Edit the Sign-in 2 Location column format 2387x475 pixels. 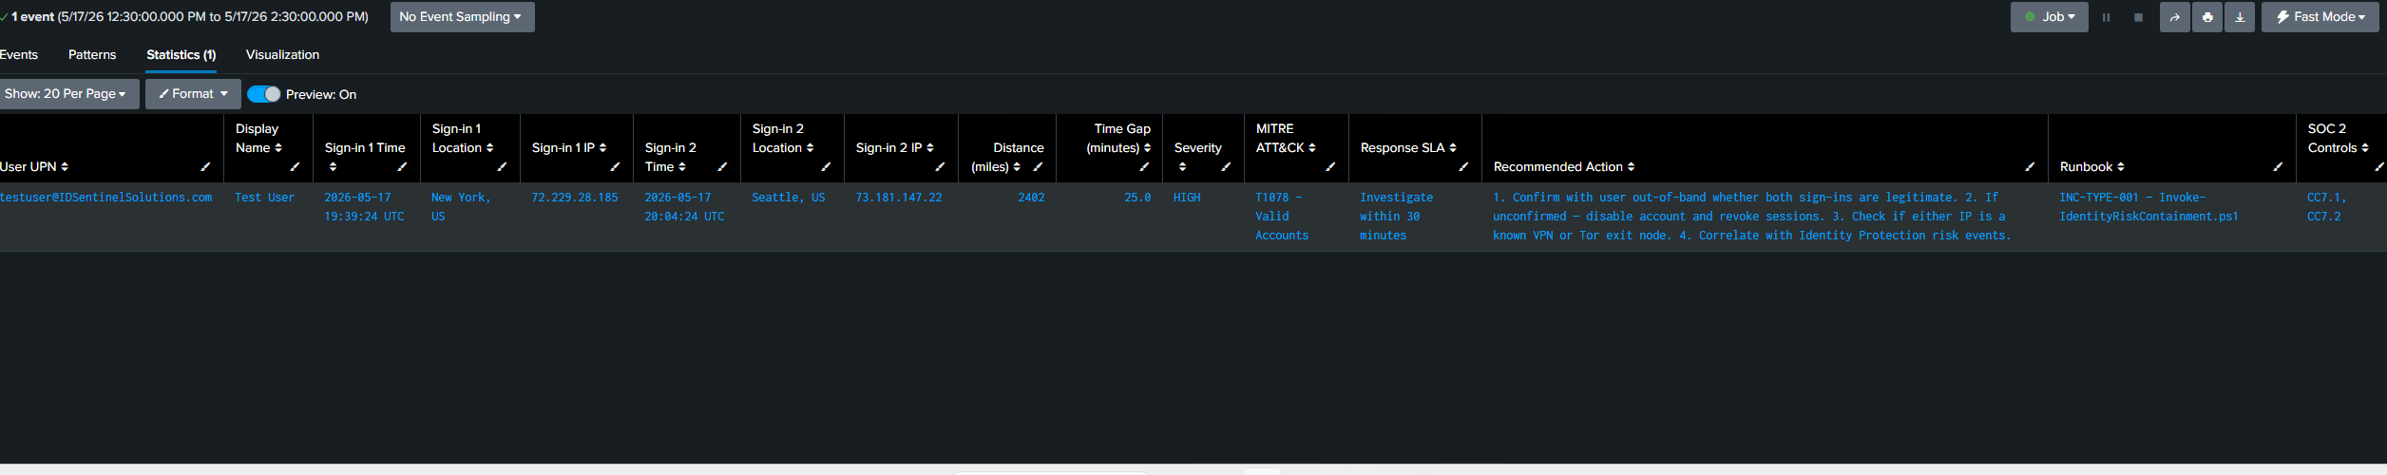[826, 167]
